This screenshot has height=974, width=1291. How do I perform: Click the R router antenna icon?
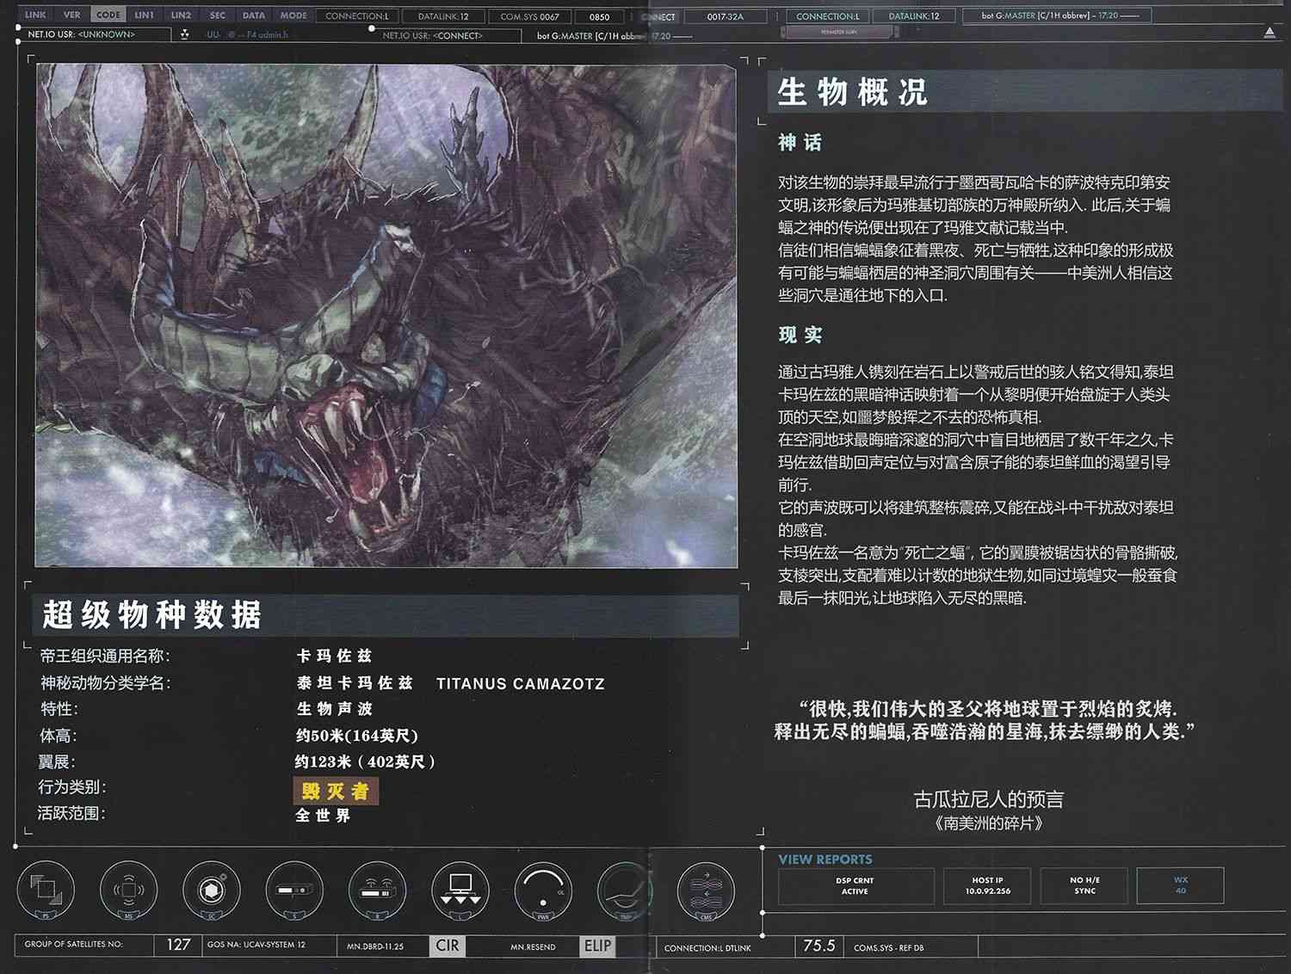tap(377, 889)
